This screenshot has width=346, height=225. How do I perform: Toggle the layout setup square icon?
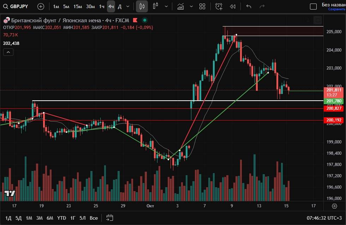pos(313,6)
